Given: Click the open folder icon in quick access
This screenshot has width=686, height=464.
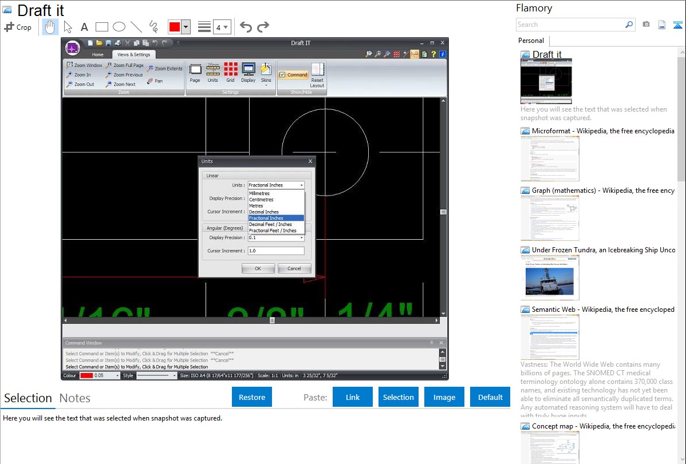Looking at the screenshot, I should [99, 43].
